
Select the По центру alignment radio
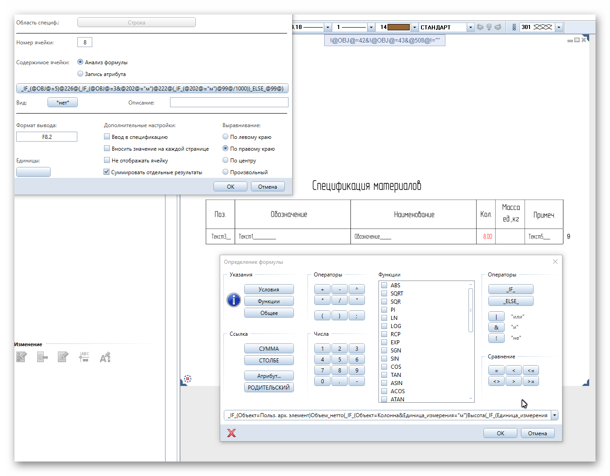coord(225,160)
